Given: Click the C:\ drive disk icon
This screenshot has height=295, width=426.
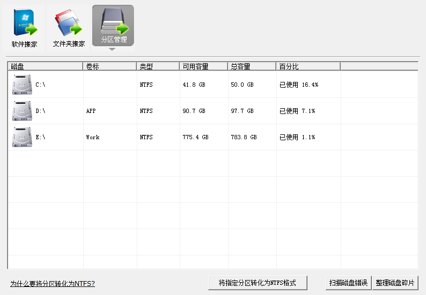Looking at the screenshot, I should [22, 85].
